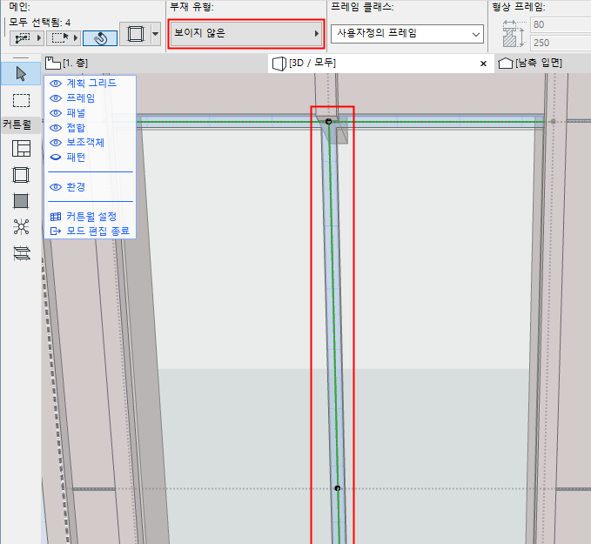Viewport: 591px width, 544px height.
Task: Select the curtain wall Frame tool
Action: 21,175
